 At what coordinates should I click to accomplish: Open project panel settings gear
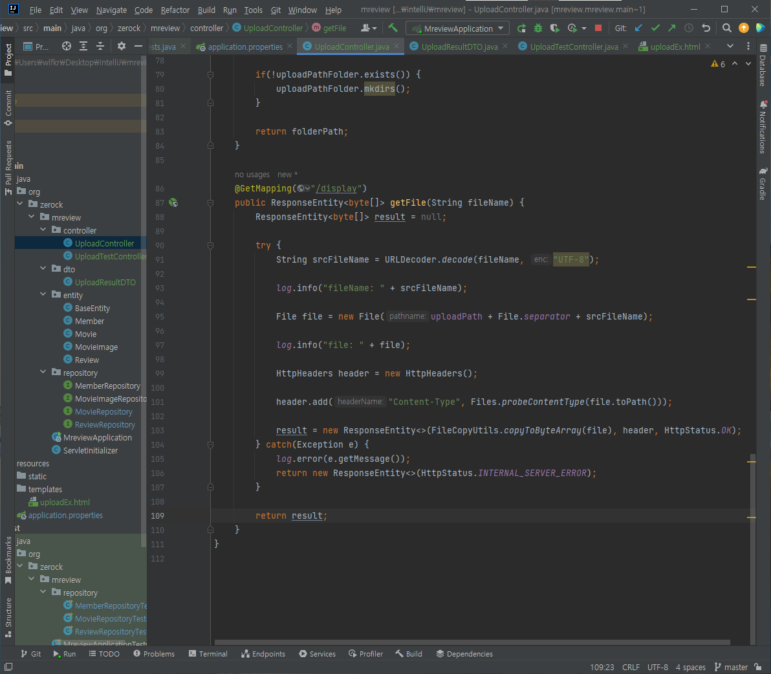pos(122,46)
